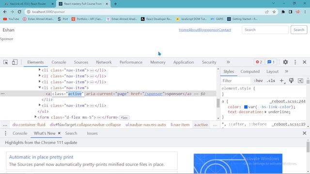This screenshot has height=174, width=310.
Task: Bookmark this page with star icon
Action: (x=274, y=12)
